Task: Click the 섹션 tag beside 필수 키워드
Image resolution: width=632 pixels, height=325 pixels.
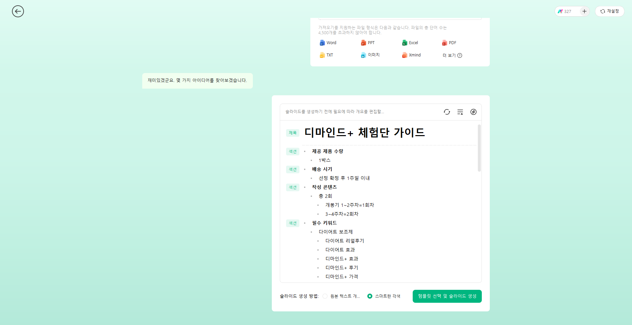Action: tap(293, 223)
